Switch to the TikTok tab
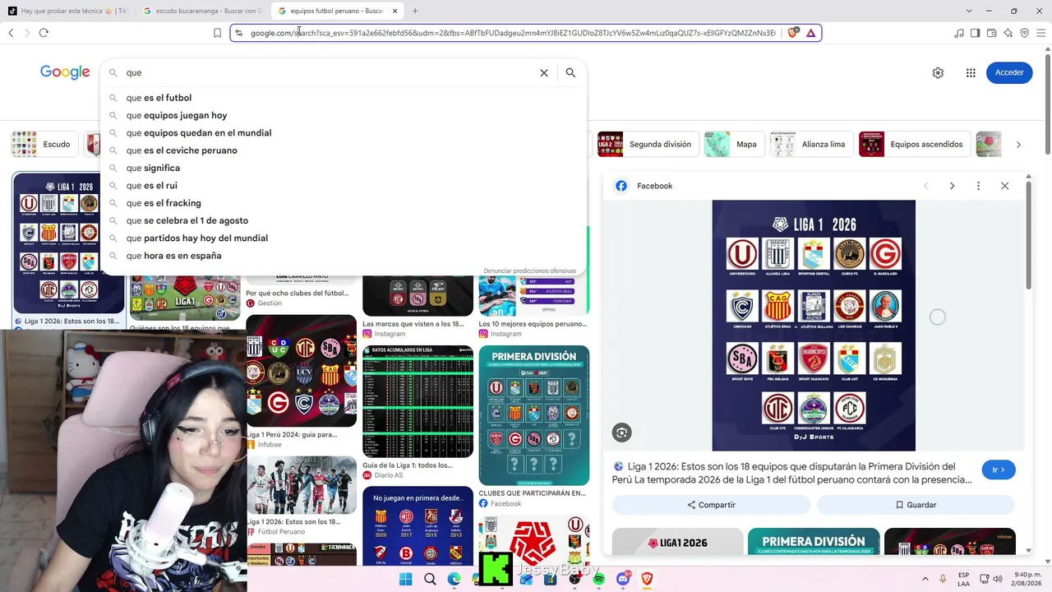Screen dimensions: 1052x592 tap(67, 11)
